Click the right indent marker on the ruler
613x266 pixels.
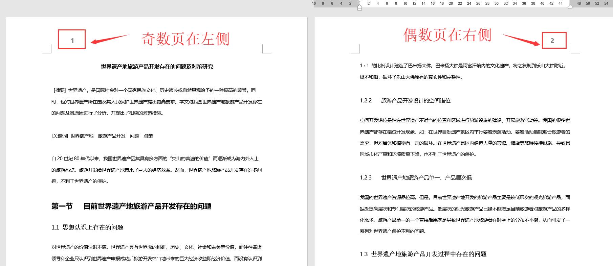pos(570,6)
